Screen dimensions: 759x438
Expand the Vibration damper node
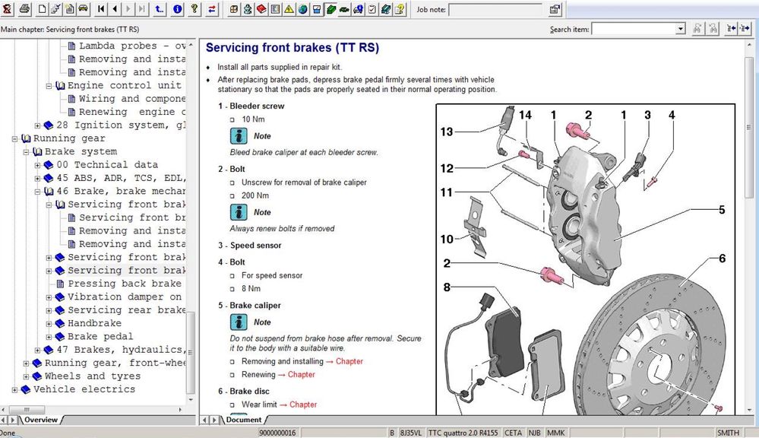tap(49, 297)
